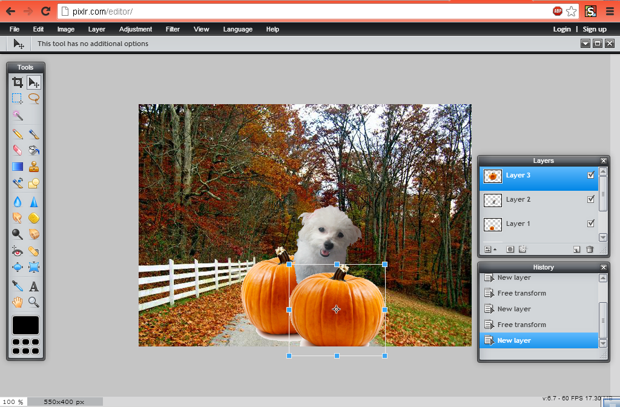Viewport: 620px width, 407px height.
Task: Select the Gradient tool
Action: (18, 167)
